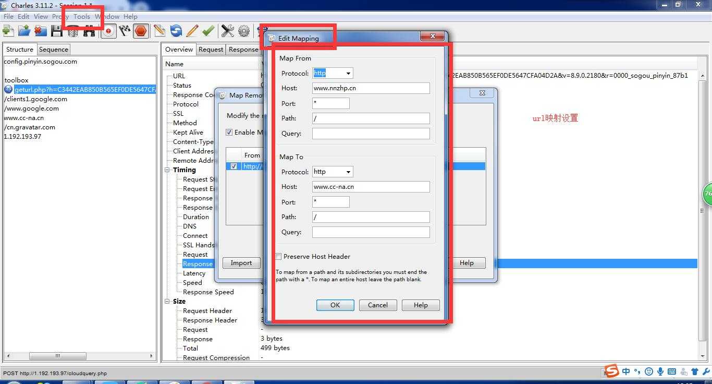Click the Map From Port field

pyautogui.click(x=331, y=103)
